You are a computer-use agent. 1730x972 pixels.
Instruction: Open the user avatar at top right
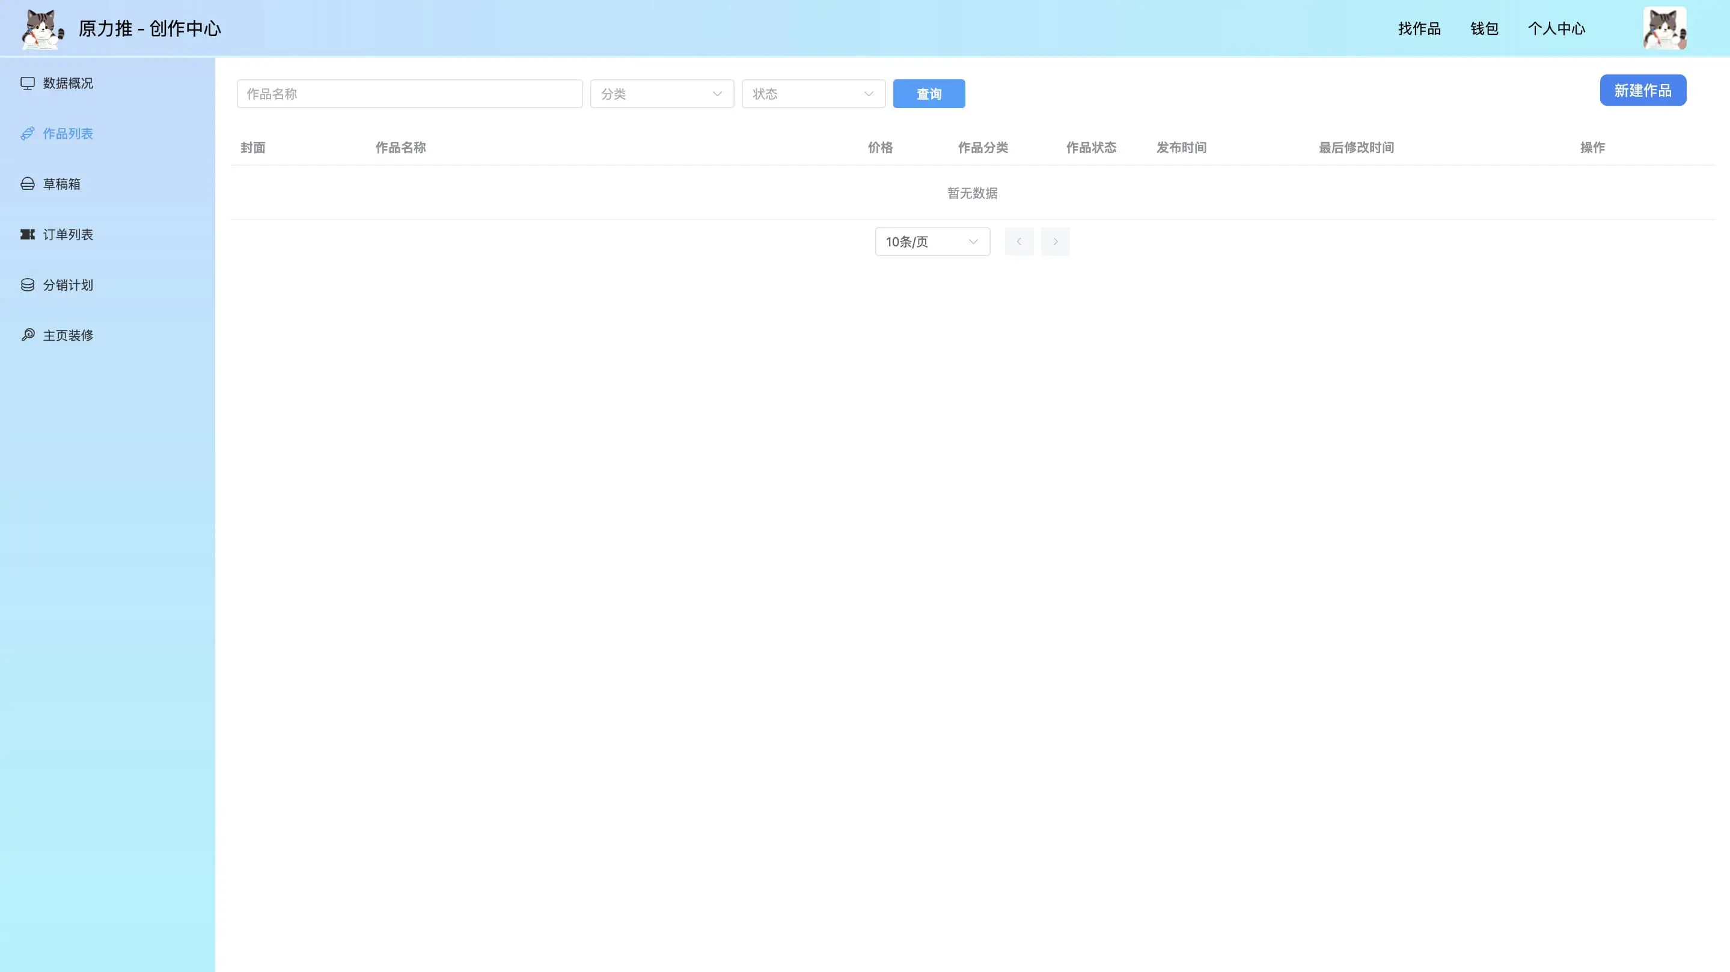(x=1664, y=29)
